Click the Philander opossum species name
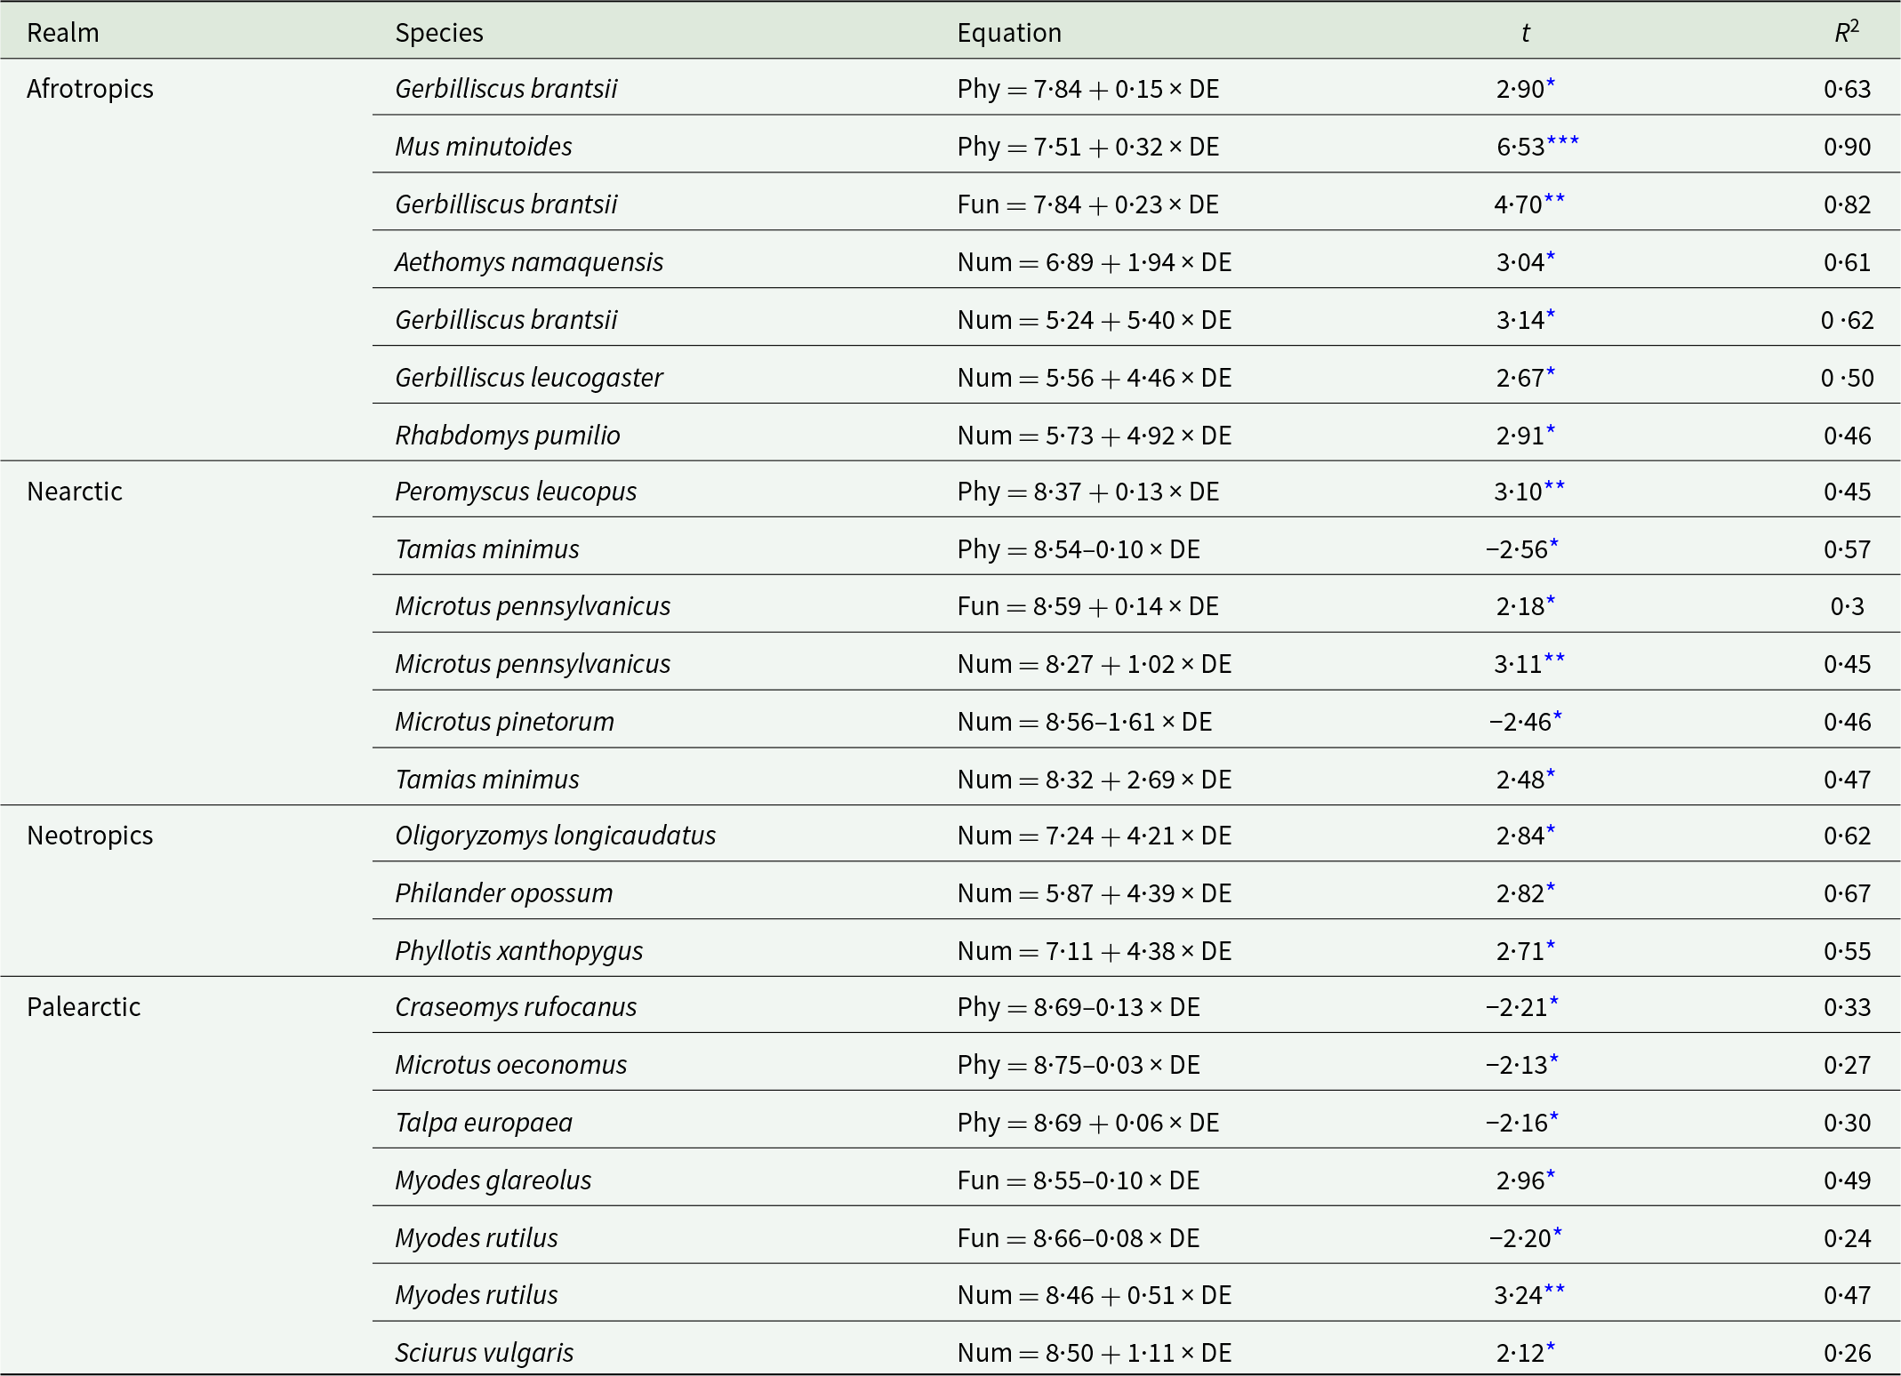This screenshot has height=1376, width=1901. (504, 893)
